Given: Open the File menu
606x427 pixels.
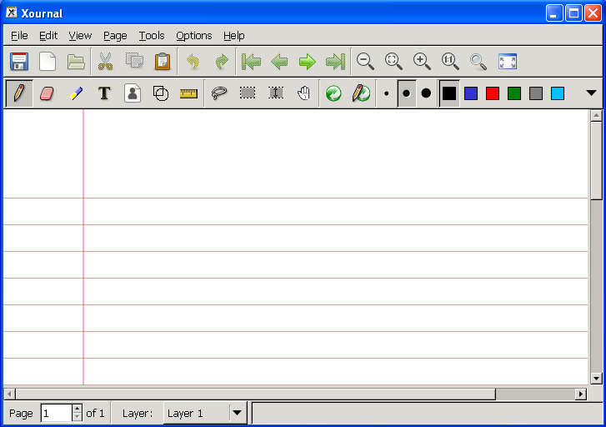Looking at the screenshot, I should tap(19, 36).
